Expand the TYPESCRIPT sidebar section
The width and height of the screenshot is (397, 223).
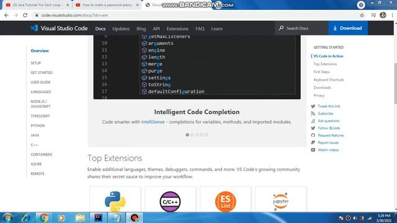point(40,116)
